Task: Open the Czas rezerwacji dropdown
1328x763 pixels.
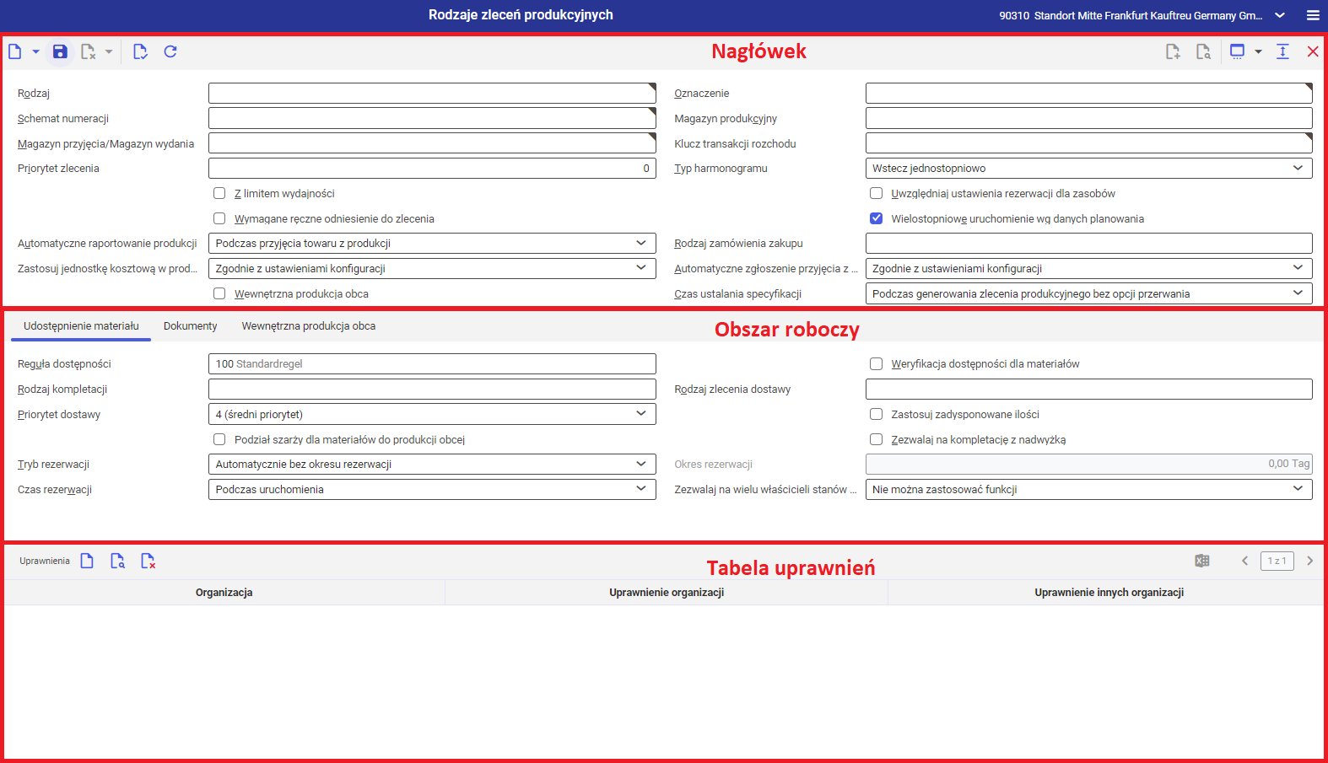Action: tap(432, 490)
